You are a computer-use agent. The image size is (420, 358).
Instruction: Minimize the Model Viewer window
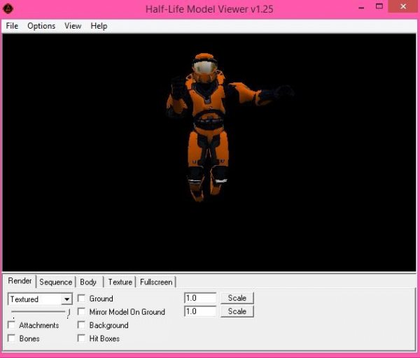(361, 7)
